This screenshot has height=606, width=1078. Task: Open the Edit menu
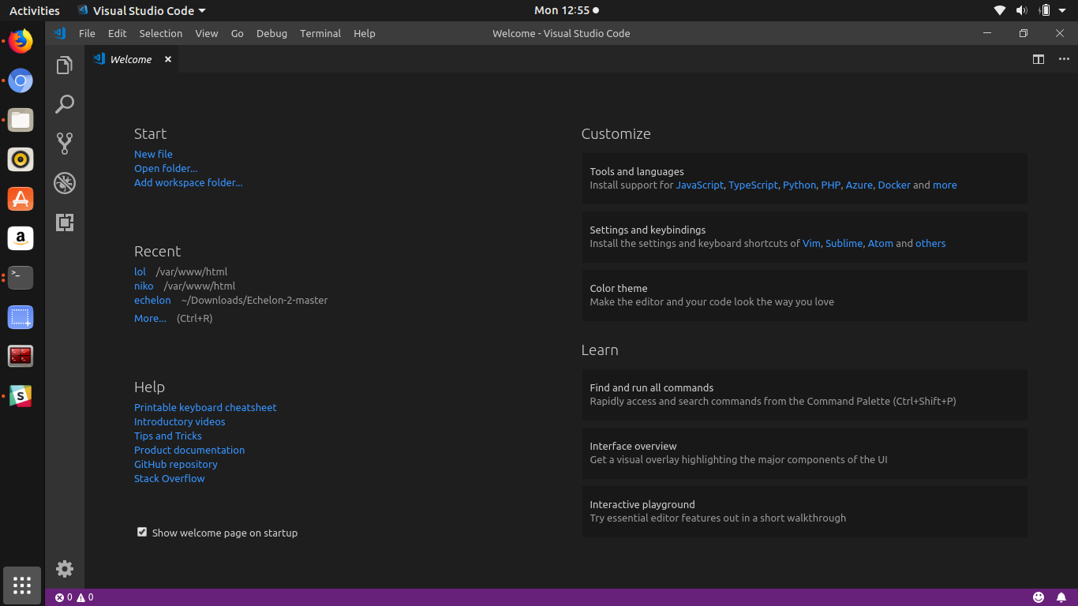coord(118,33)
